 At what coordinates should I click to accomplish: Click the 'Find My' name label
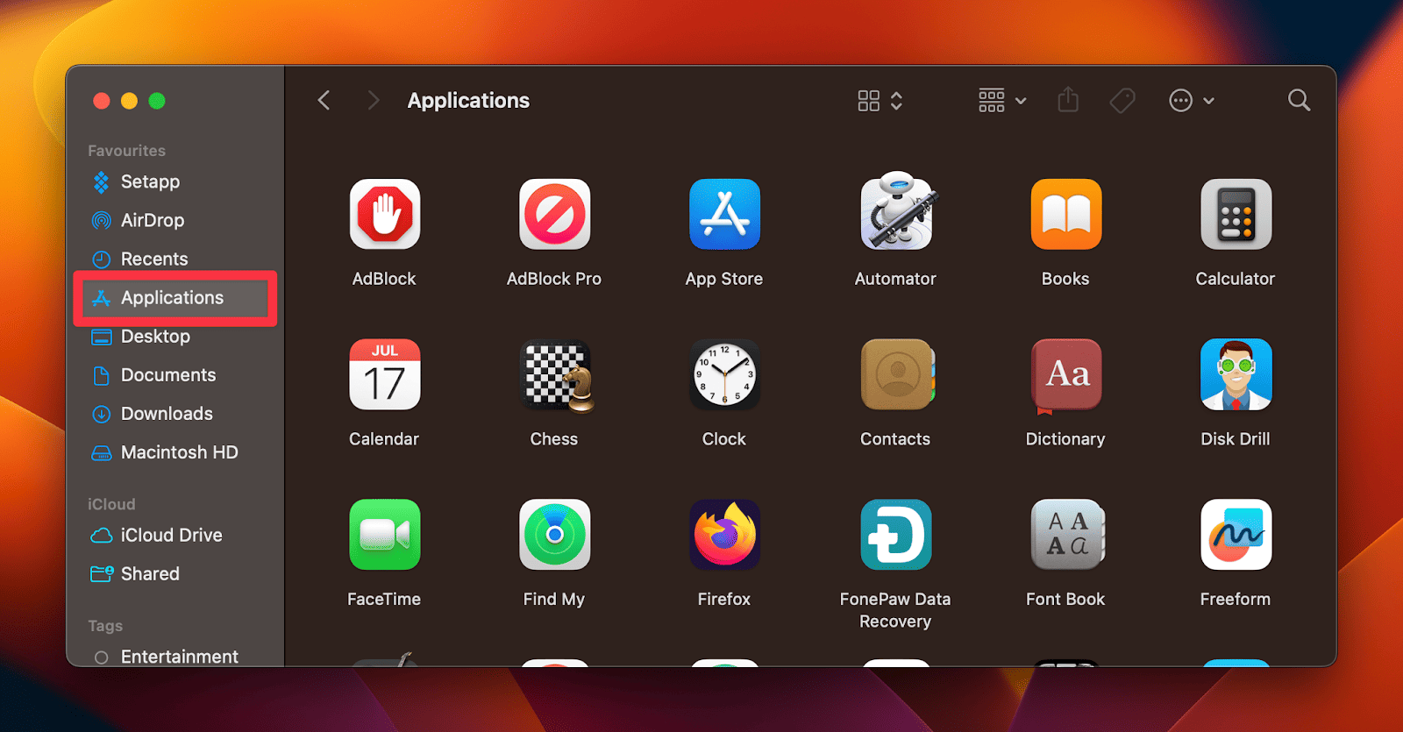554,599
